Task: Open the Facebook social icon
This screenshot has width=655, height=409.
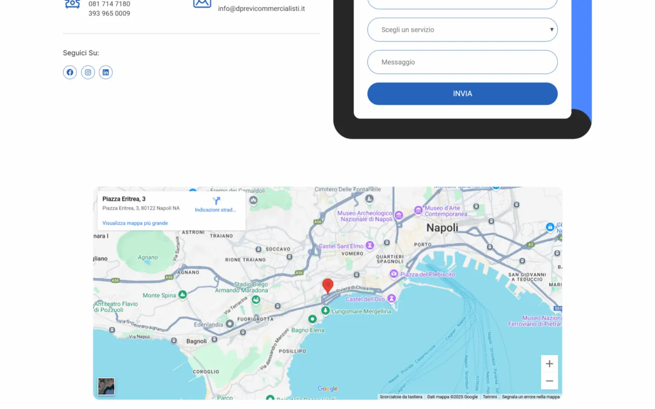Action: tap(70, 72)
